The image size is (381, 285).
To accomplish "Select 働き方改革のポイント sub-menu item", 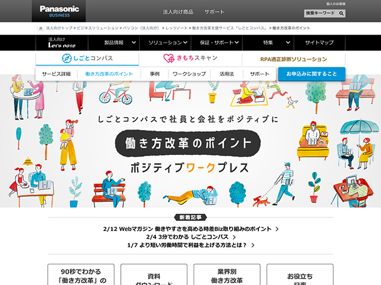I will tap(109, 74).
